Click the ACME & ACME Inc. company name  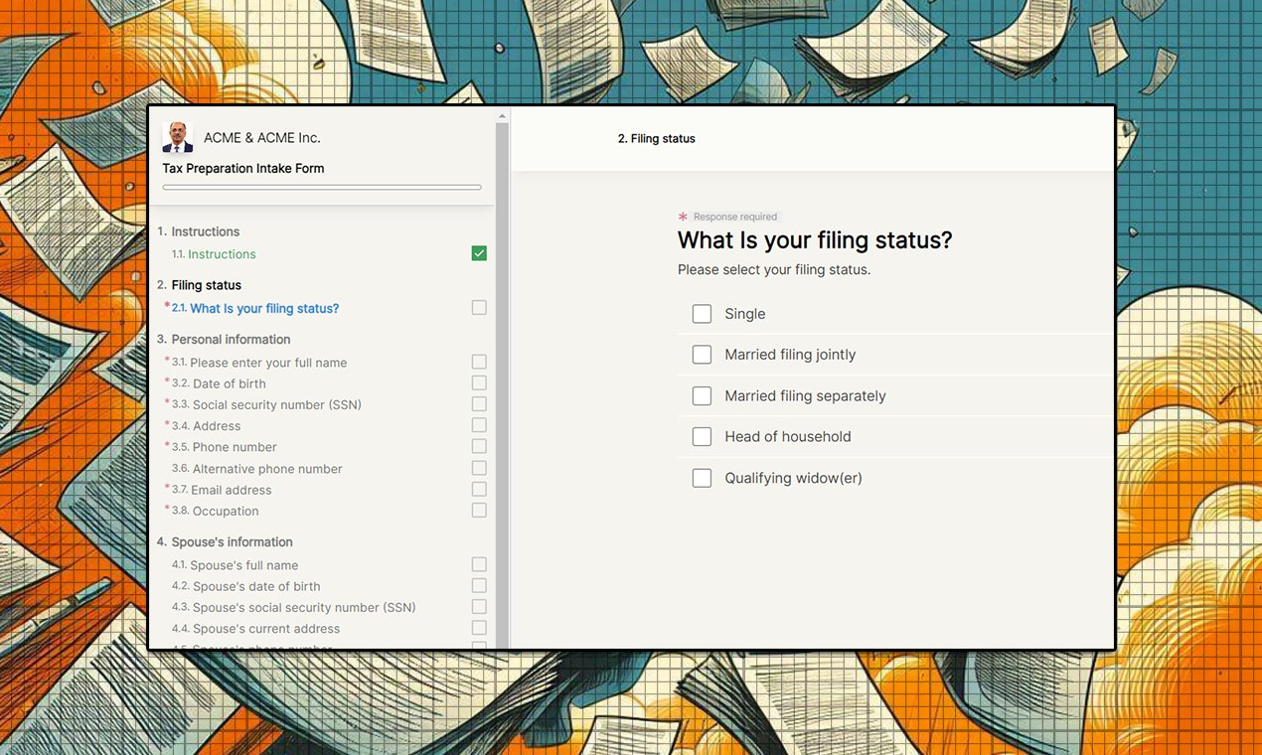262,138
